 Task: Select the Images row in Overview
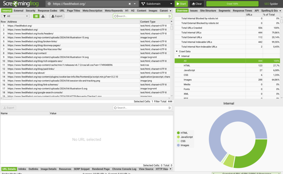tap(227, 80)
